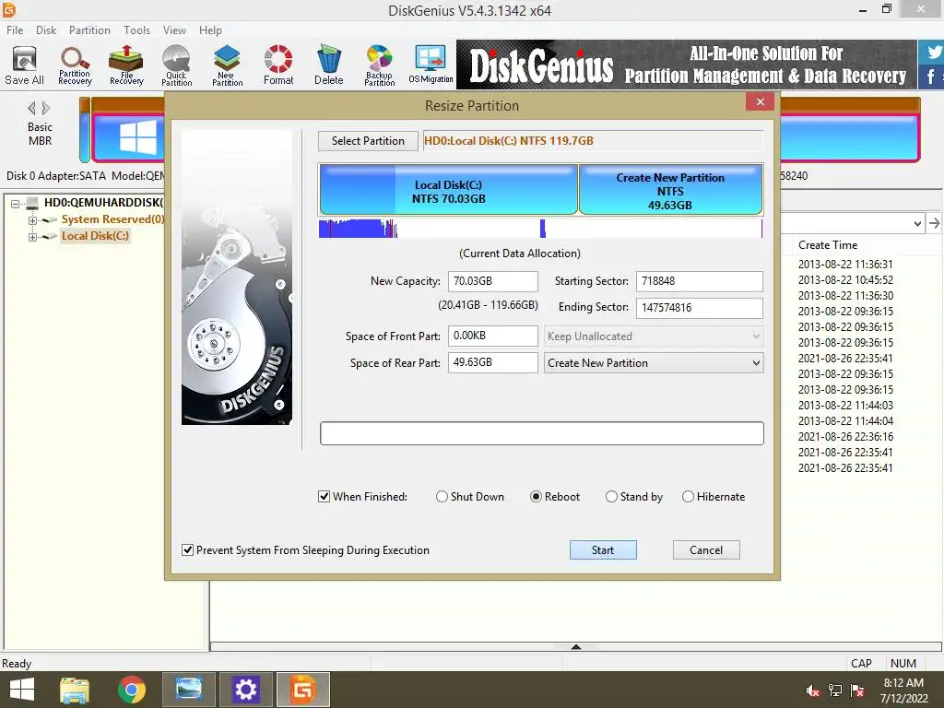Select the Format toolbar icon
The width and height of the screenshot is (944, 708).
point(278,65)
